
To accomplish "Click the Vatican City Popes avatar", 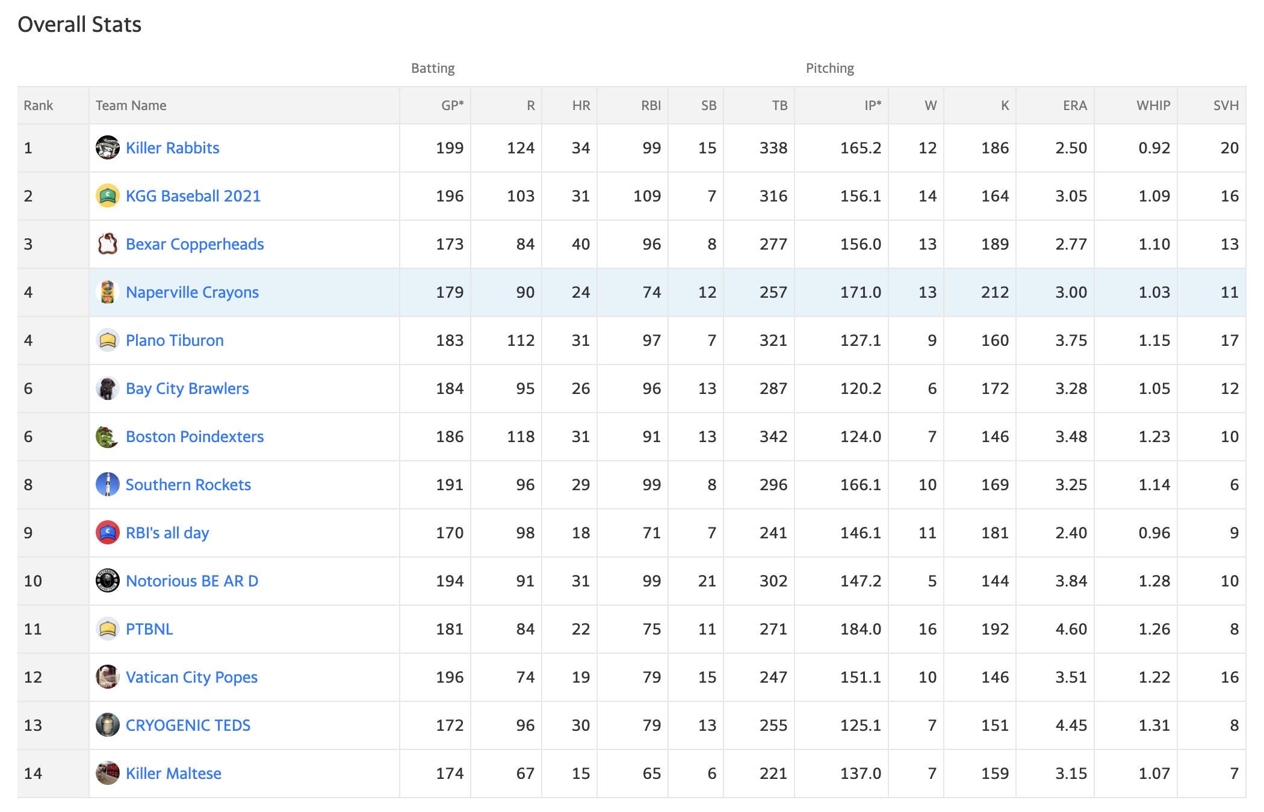I will tap(107, 677).
